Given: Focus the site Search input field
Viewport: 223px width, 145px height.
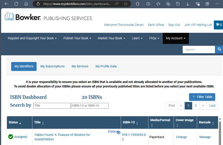Looking at the screenshot, I should 199,49.
